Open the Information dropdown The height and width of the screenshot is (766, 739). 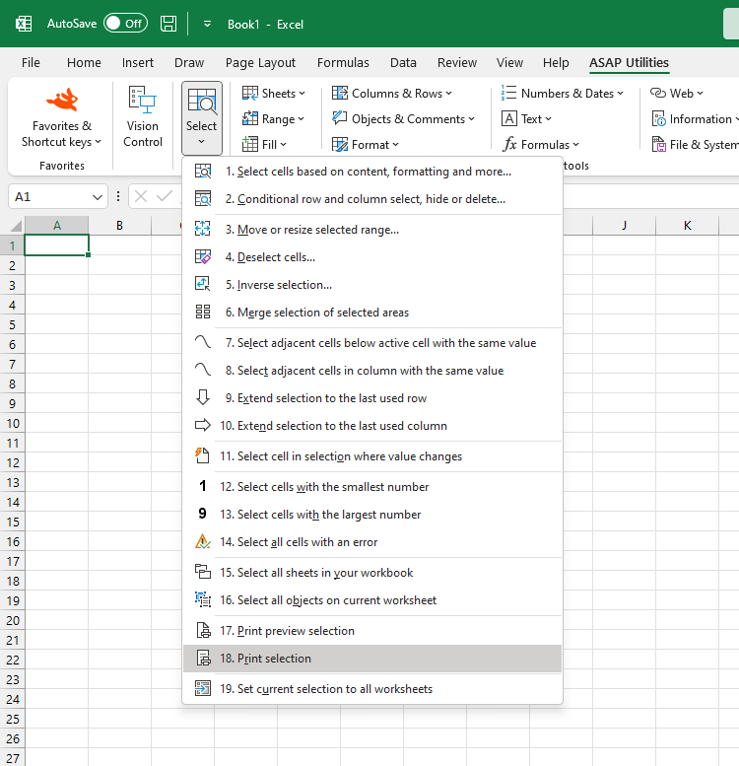click(x=695, y=118)
